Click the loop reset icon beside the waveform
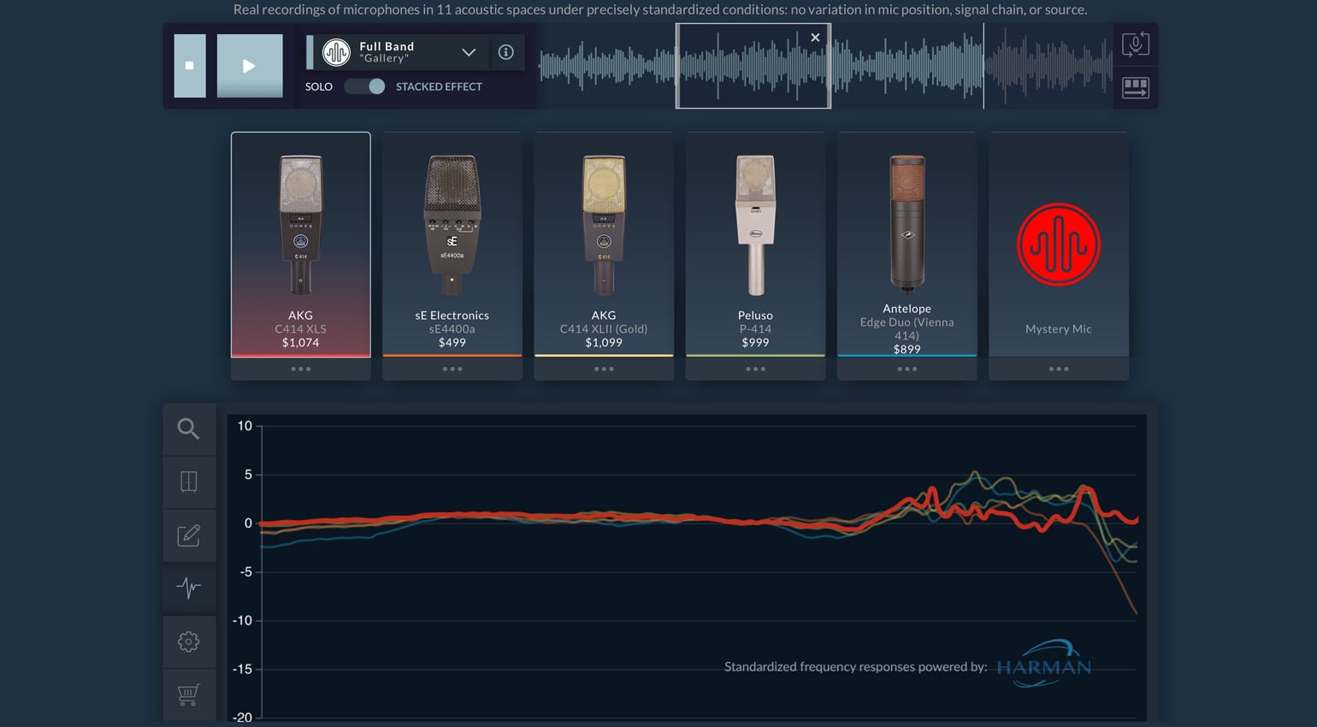Image resolution: width=1317 pixels, height=727 pixels. [x=1136, y=44]
